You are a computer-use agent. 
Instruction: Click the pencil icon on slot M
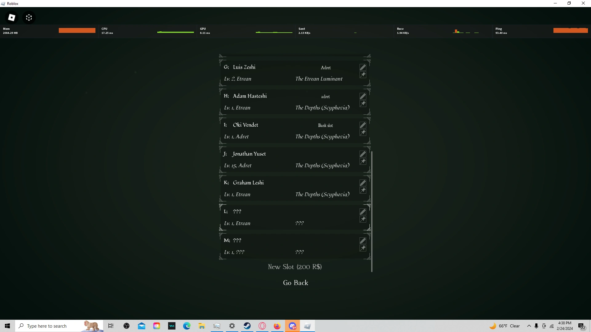click(x=363, y=241)
